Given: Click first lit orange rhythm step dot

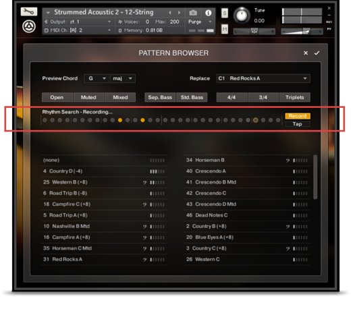Looking at the screenshot, I should pos(120,120).
